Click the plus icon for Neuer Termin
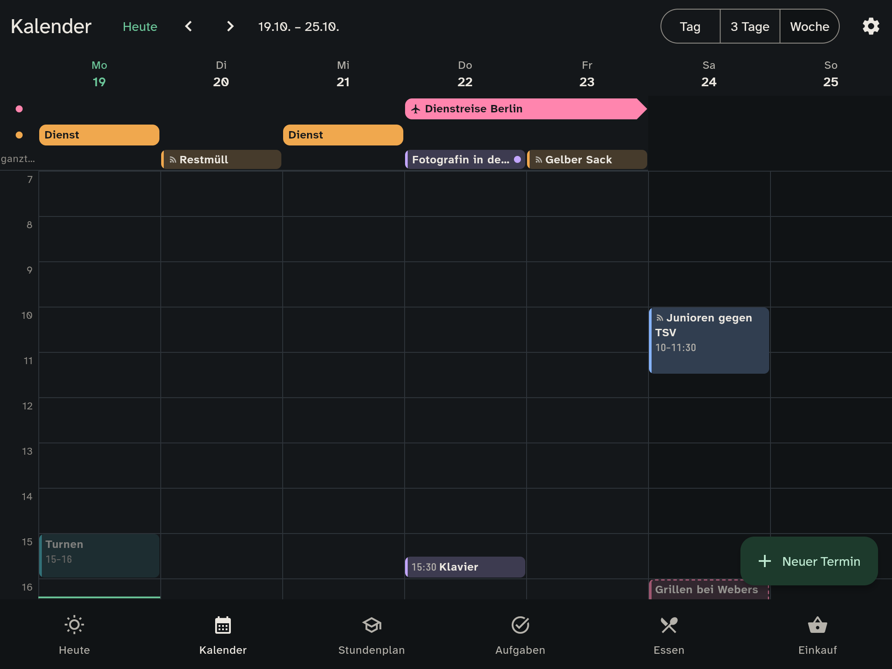Image resolution: width=892 pixels, height=669 pixels. 765,561
